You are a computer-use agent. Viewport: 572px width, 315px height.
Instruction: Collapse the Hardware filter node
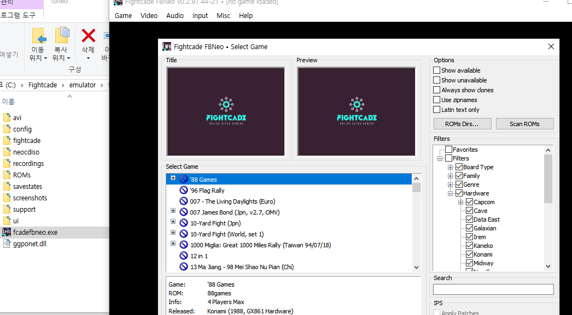click(x=451, y=193)
